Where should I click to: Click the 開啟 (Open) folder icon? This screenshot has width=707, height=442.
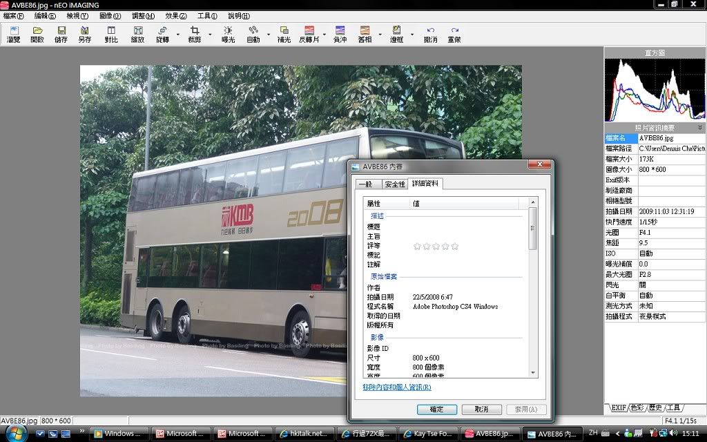(37, 35)
